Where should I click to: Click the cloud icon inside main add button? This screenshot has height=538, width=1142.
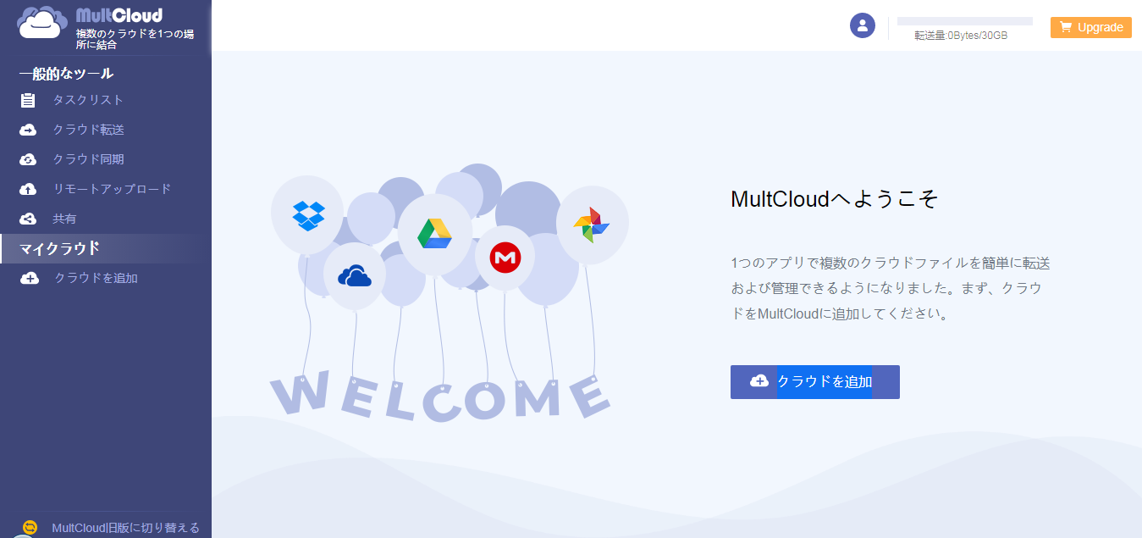click(759, 381)
